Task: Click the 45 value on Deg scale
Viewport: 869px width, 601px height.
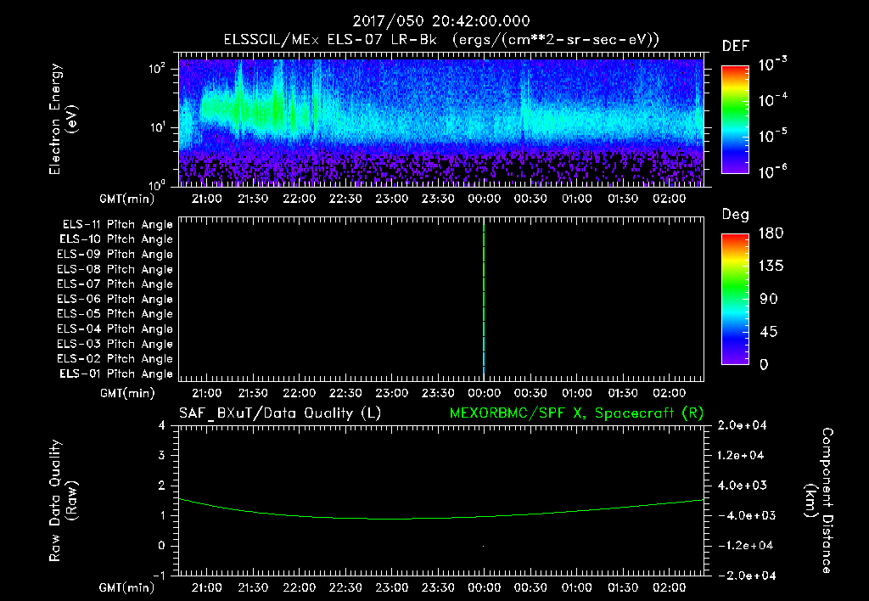Action: 769,332
